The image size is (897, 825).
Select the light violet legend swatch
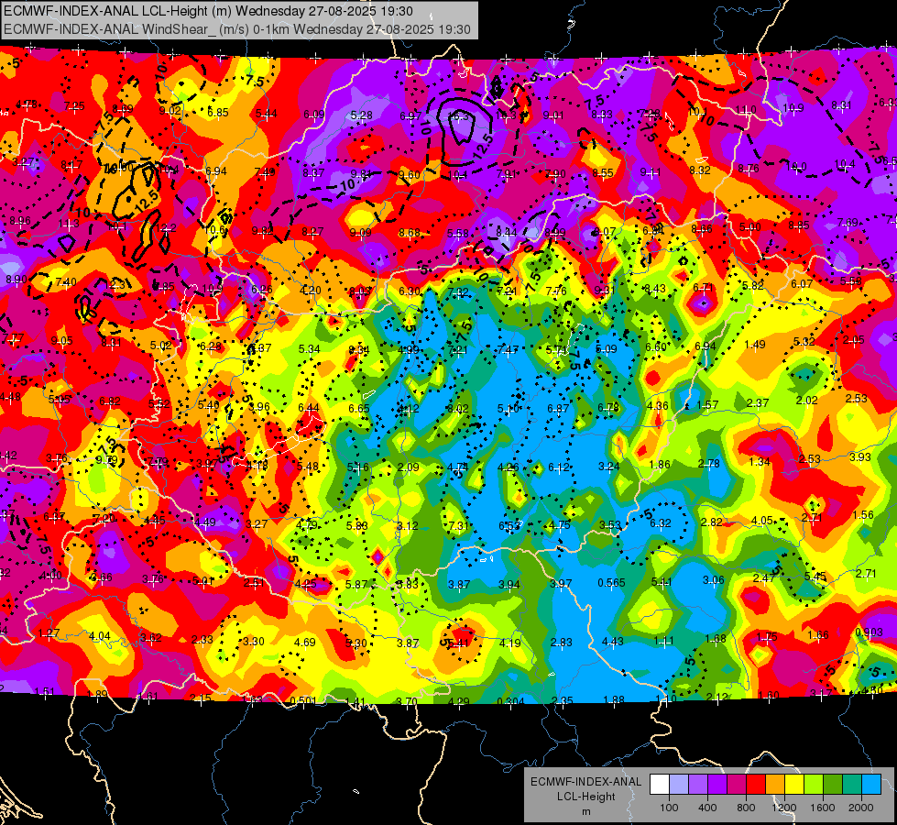click(698, 785)
